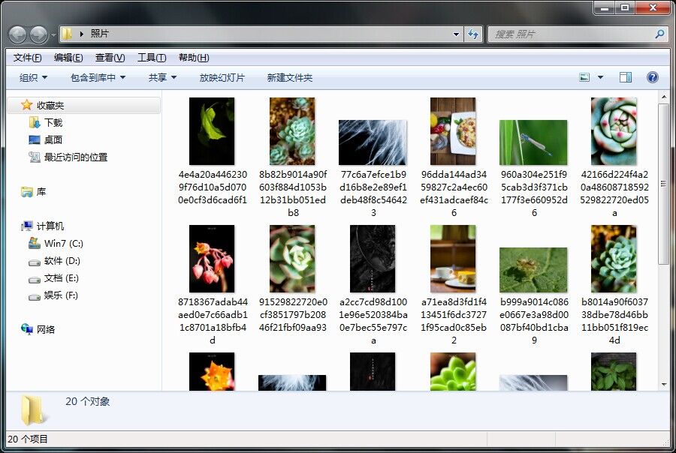The image size is (676, 453).
Task: Toggle the preview pane icon
Action: [x=625, y=77]
